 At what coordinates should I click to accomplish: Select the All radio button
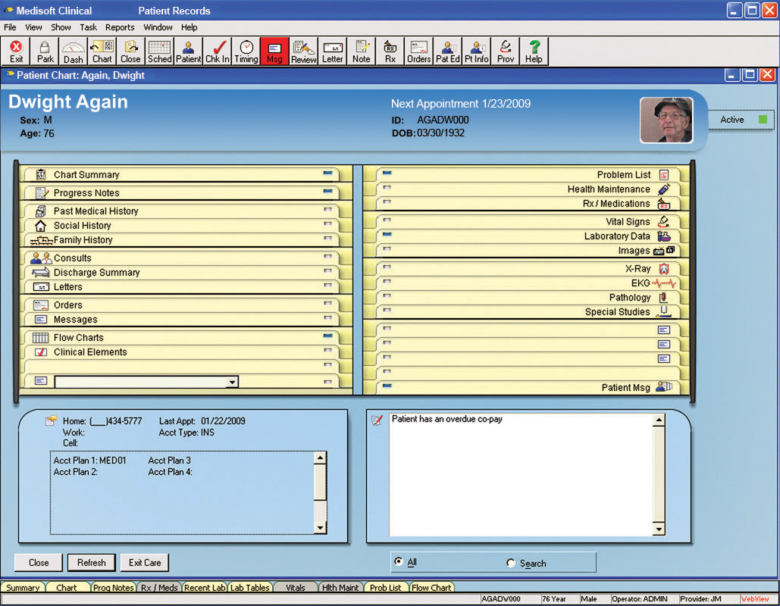click(399, 561)
